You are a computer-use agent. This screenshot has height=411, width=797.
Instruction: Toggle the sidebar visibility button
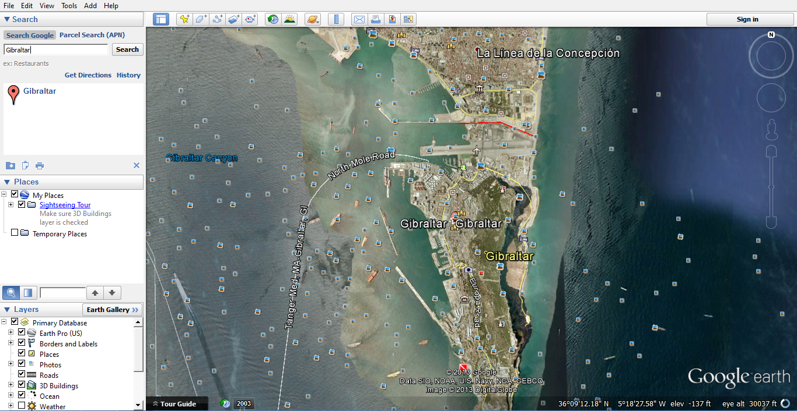coord(160,19)
